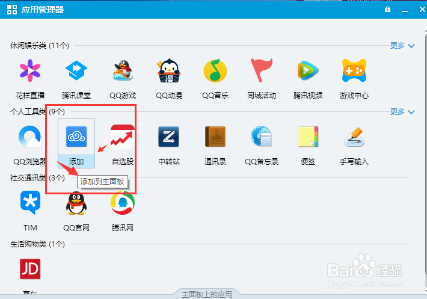Screen dimensions: 427x299
Task: Select the QQ动漫 icon
Action: (169, 70)
